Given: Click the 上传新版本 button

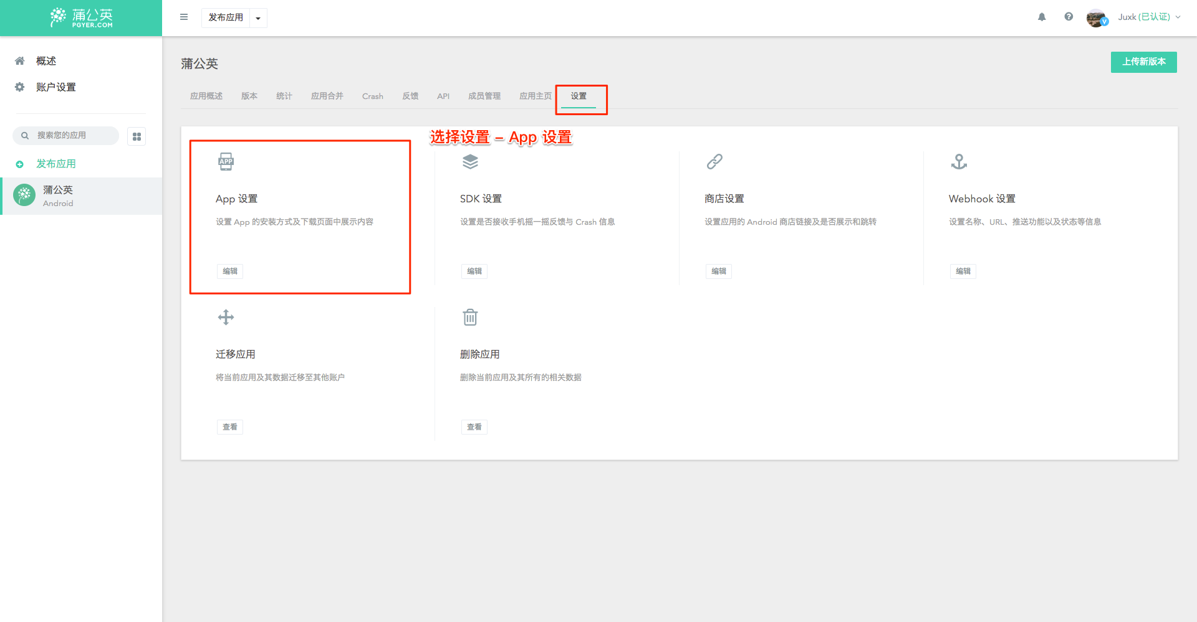Looking at the screenshot, I should pyautogui.click(x=1143, y=62).
